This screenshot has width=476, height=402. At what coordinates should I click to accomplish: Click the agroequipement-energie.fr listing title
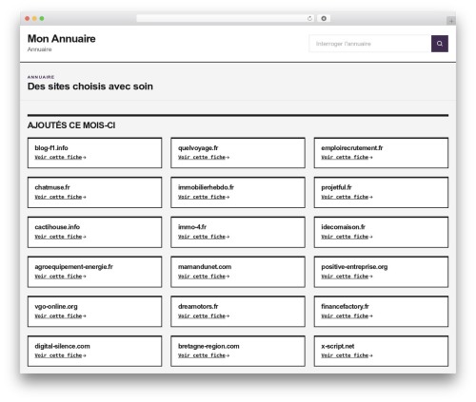[x=74, y=267]
